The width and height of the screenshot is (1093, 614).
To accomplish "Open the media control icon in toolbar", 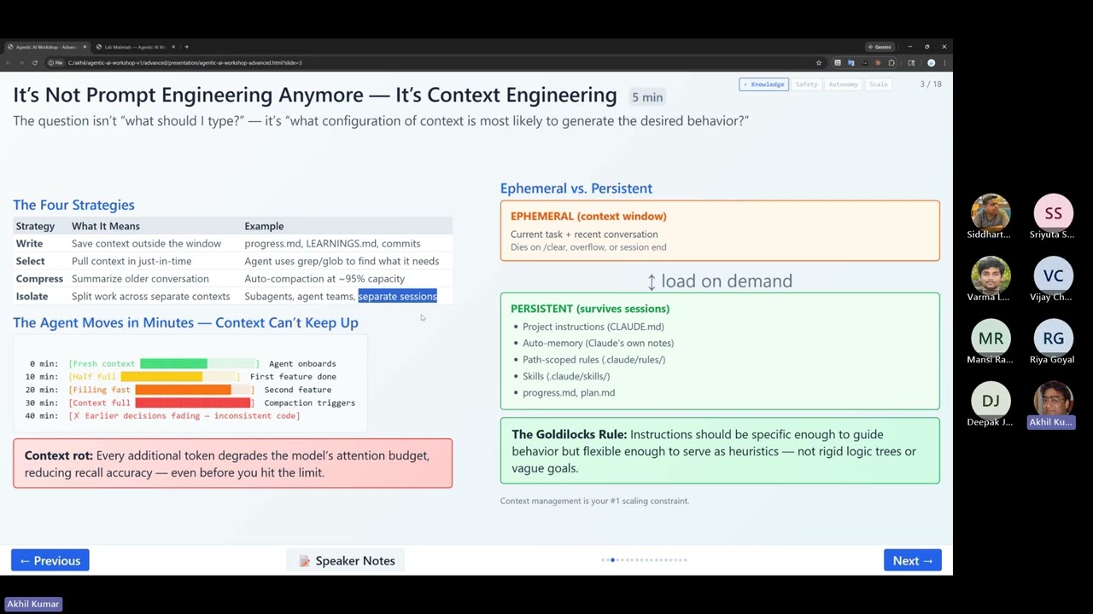I will pyautogui.click(x=911, y=63).
